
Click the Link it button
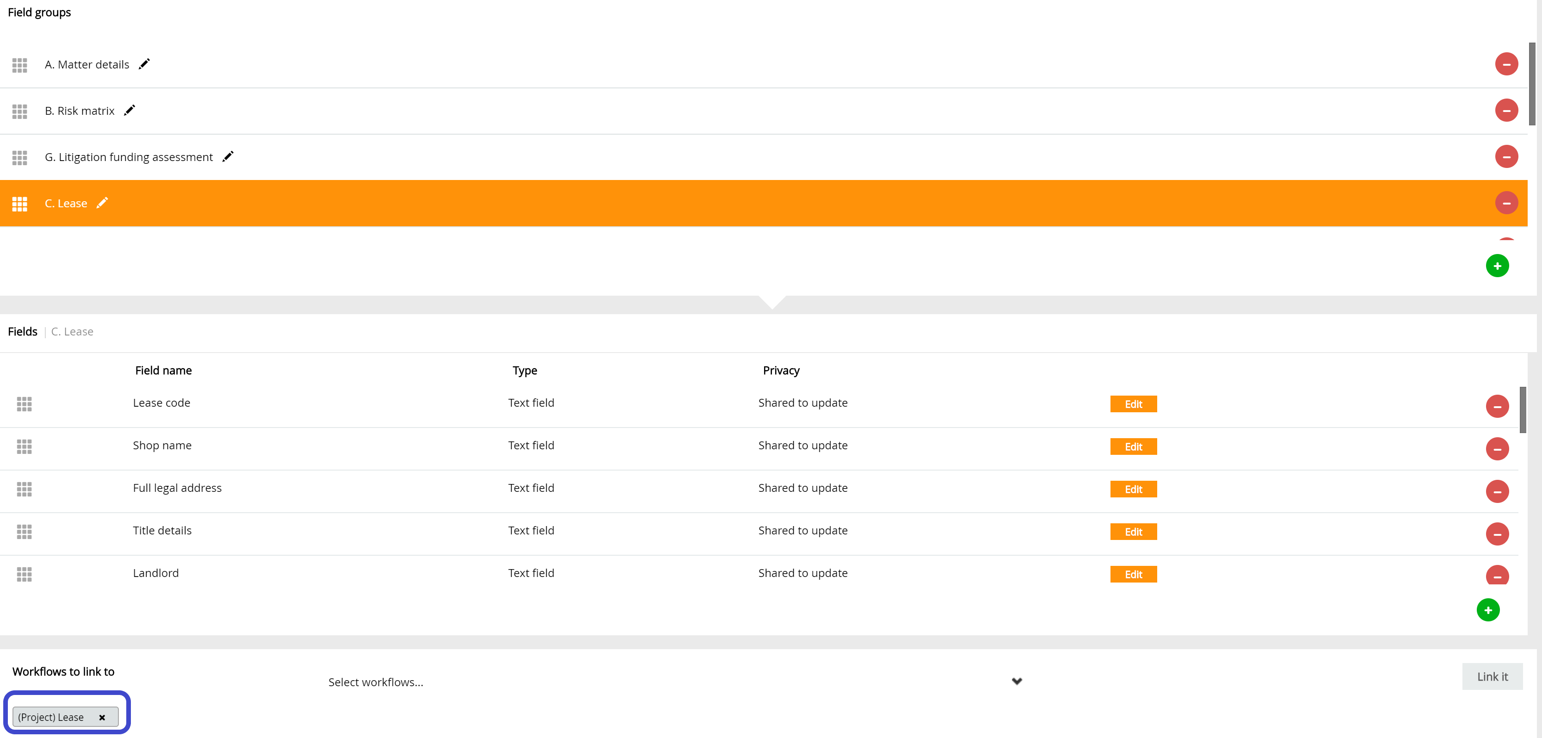[x=1493, y=677]
